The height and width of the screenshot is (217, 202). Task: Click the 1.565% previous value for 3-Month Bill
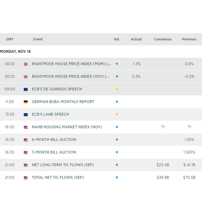(x=189, y=152)
